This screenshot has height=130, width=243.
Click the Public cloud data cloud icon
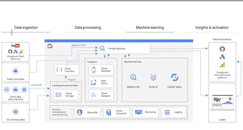pyautogui.click(x=15, y=71)
